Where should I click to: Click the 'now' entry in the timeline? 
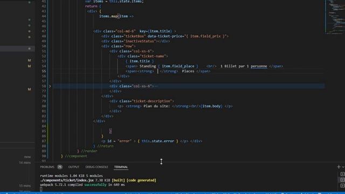click(27, 157)
